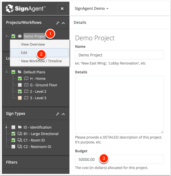Toggle the Default Plans checkbox
Viewport: 171px width, 176px height.
pyautogui.click(x=13, y=72)
